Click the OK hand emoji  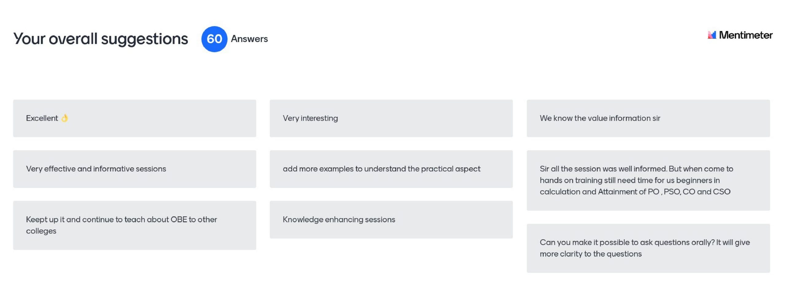tap(64, 118)
